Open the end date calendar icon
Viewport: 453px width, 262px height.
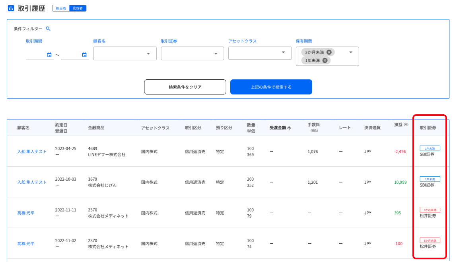click(x=84, y=55)
